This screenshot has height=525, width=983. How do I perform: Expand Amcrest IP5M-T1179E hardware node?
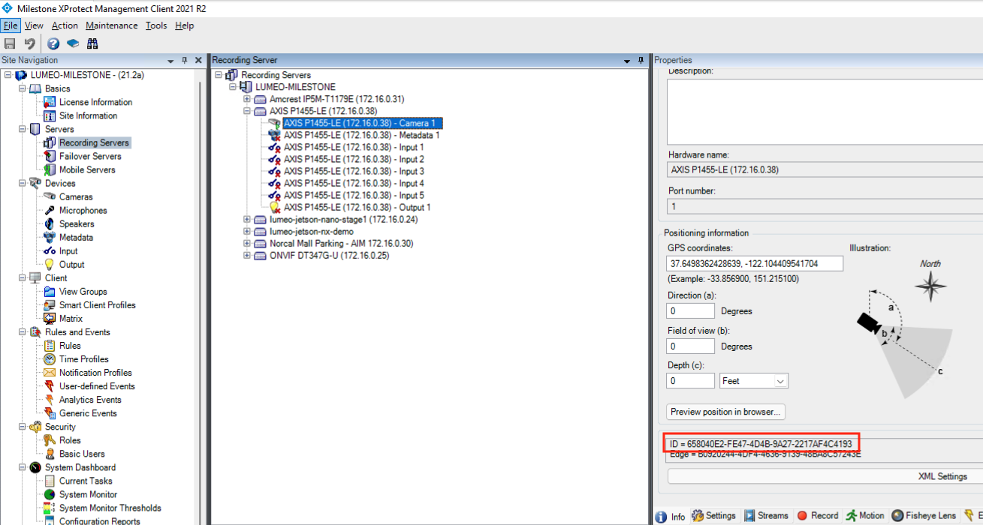(x=247, y=99)
